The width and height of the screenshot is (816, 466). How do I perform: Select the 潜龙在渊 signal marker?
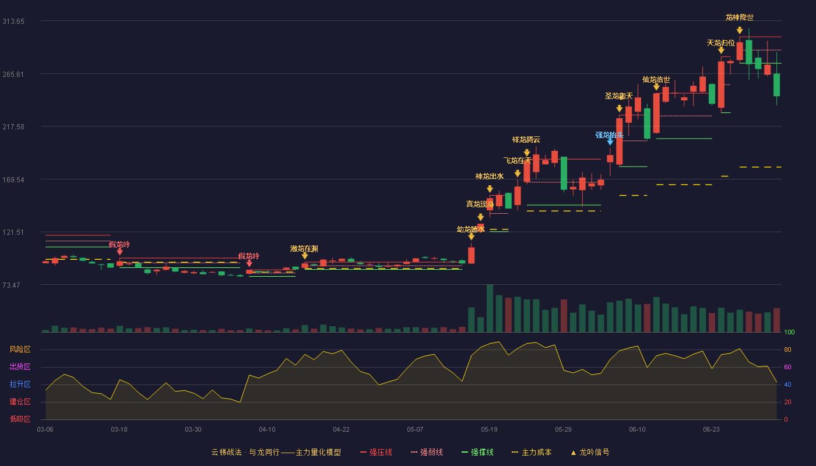click(304, 256)
